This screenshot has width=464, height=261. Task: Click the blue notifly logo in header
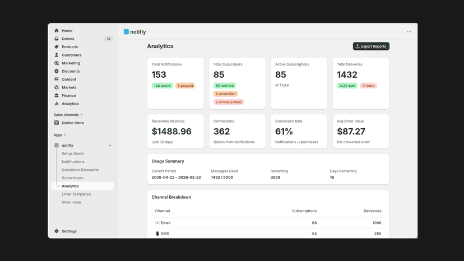click(x=126, y=32)
